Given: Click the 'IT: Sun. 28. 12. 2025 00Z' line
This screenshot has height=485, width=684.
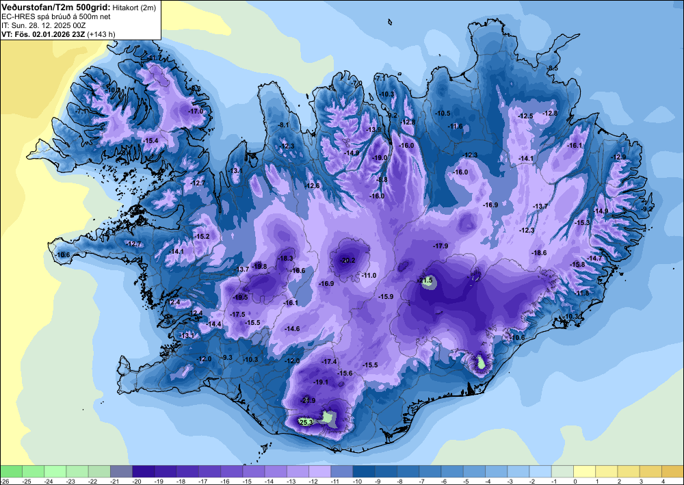Looking at the screenshot, I should pos(43,25).
